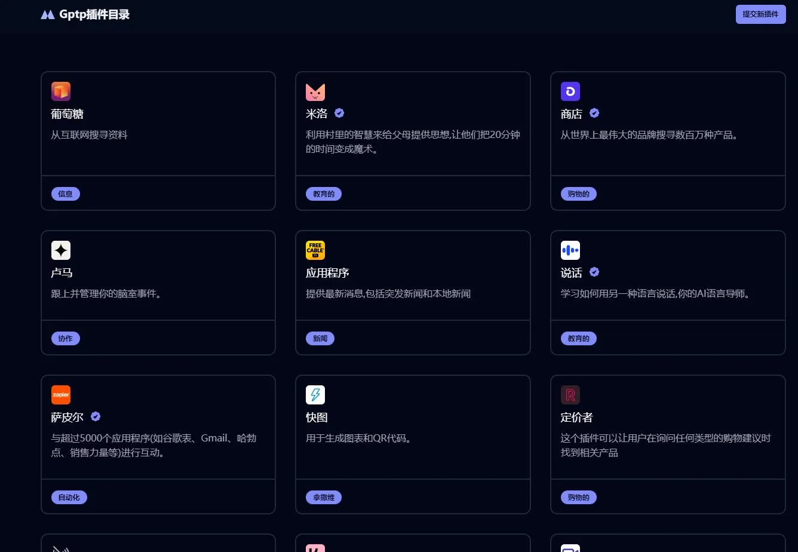Click description 从世界上最伟大的品牌搜寻数百万种产品。
The image size is (798, 552).
[x=650, y=134]
